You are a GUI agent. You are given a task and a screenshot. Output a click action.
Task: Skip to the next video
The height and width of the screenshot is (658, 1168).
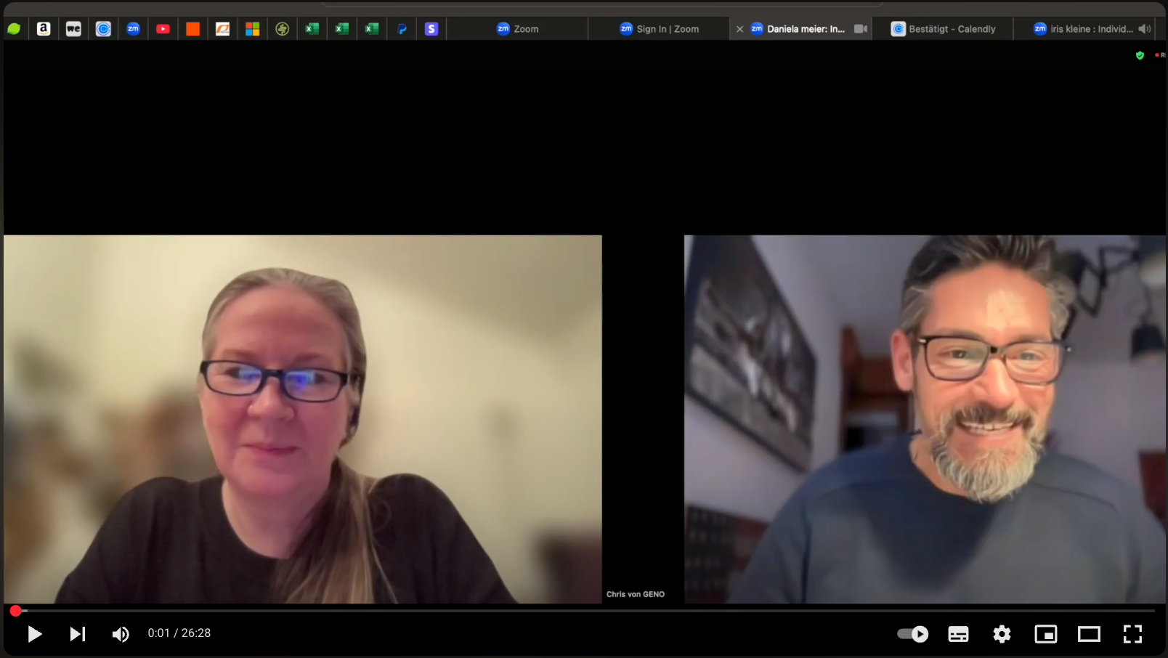[78, 634]
